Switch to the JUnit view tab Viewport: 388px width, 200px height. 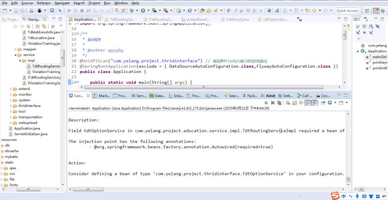point(268,96)
